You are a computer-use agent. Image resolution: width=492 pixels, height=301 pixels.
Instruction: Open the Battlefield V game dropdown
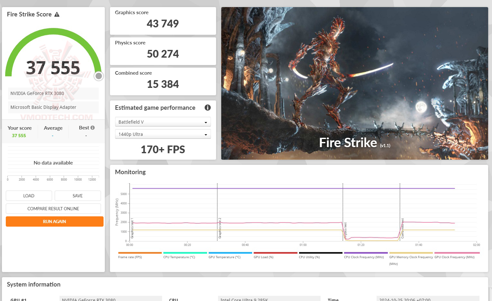click(x=163, y=122)
